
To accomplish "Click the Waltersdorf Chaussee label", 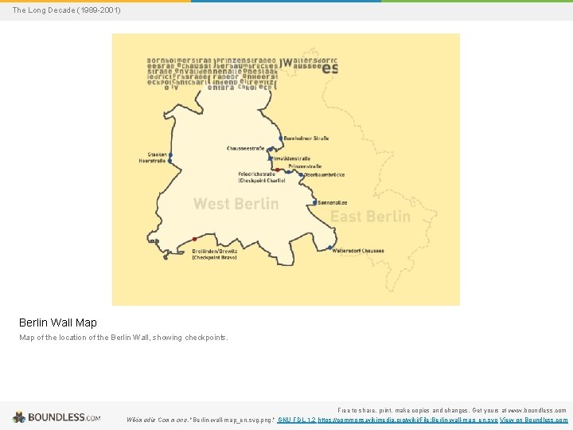I will (358, 251).
